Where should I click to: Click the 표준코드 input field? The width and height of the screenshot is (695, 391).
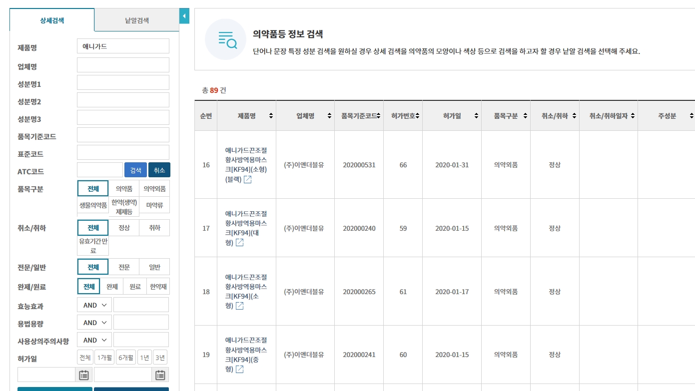coord(123,152)
